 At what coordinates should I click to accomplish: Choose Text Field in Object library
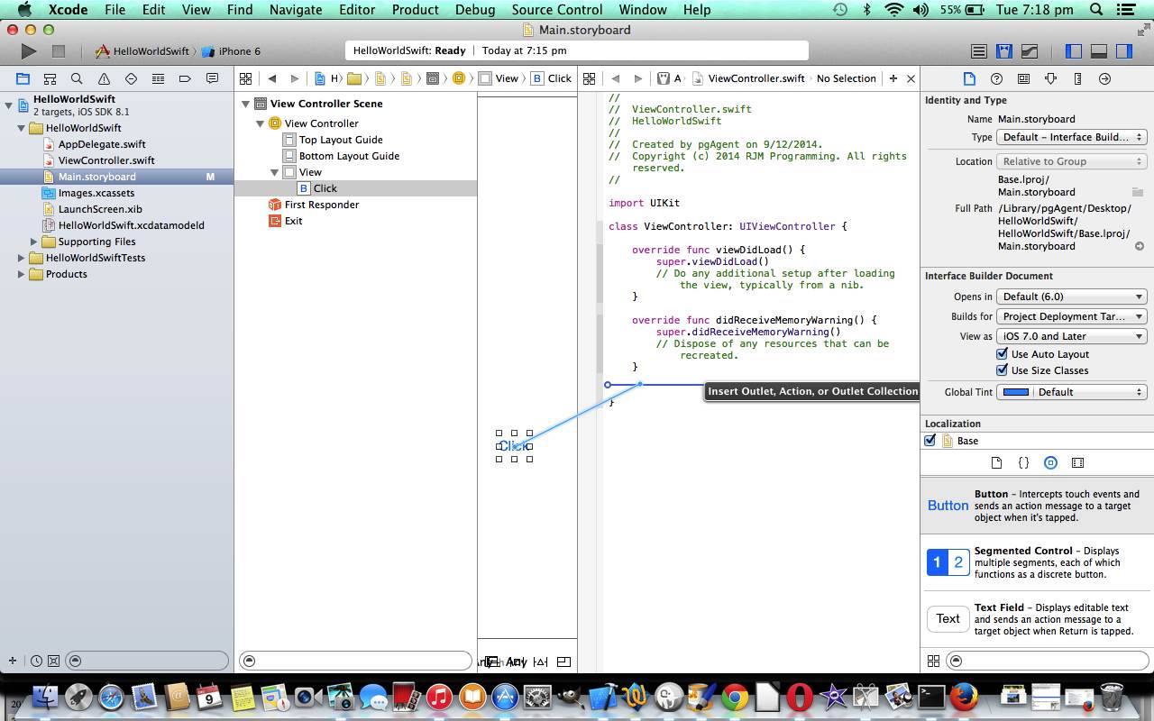coord(1037,619)
